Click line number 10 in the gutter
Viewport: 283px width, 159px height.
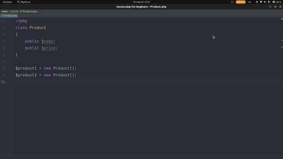click(x=3, y=82)
